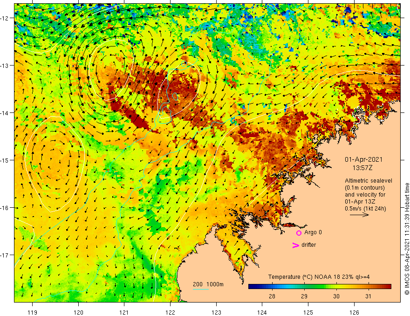
Task: Click the cyan depth contour legend line
Action: 201,289
